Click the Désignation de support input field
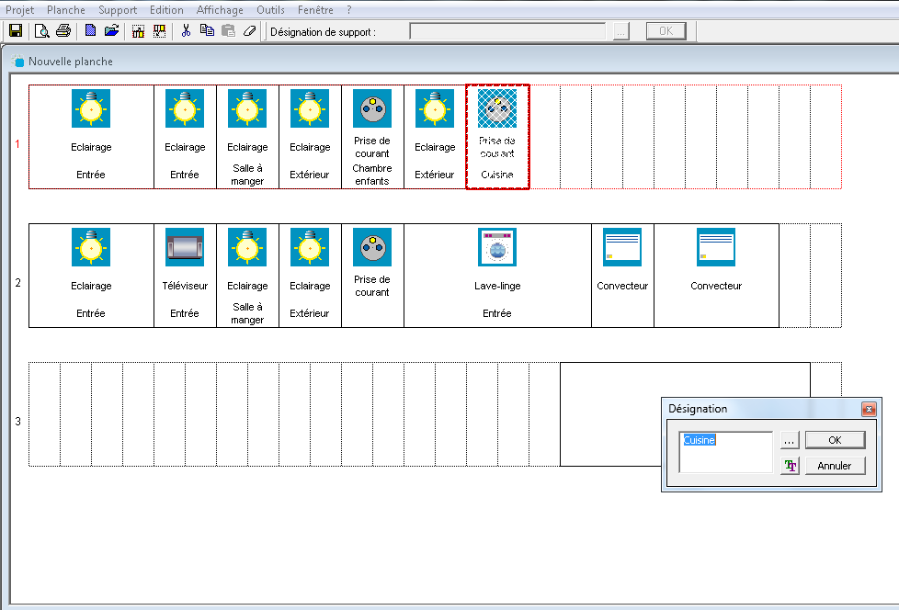 click(507, 31)
